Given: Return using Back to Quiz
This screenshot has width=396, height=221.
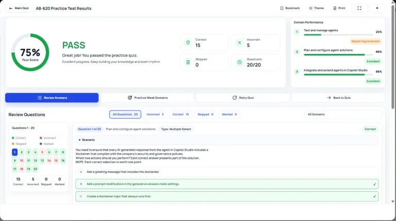Looking at the screenshot, I should pos(339,98).
